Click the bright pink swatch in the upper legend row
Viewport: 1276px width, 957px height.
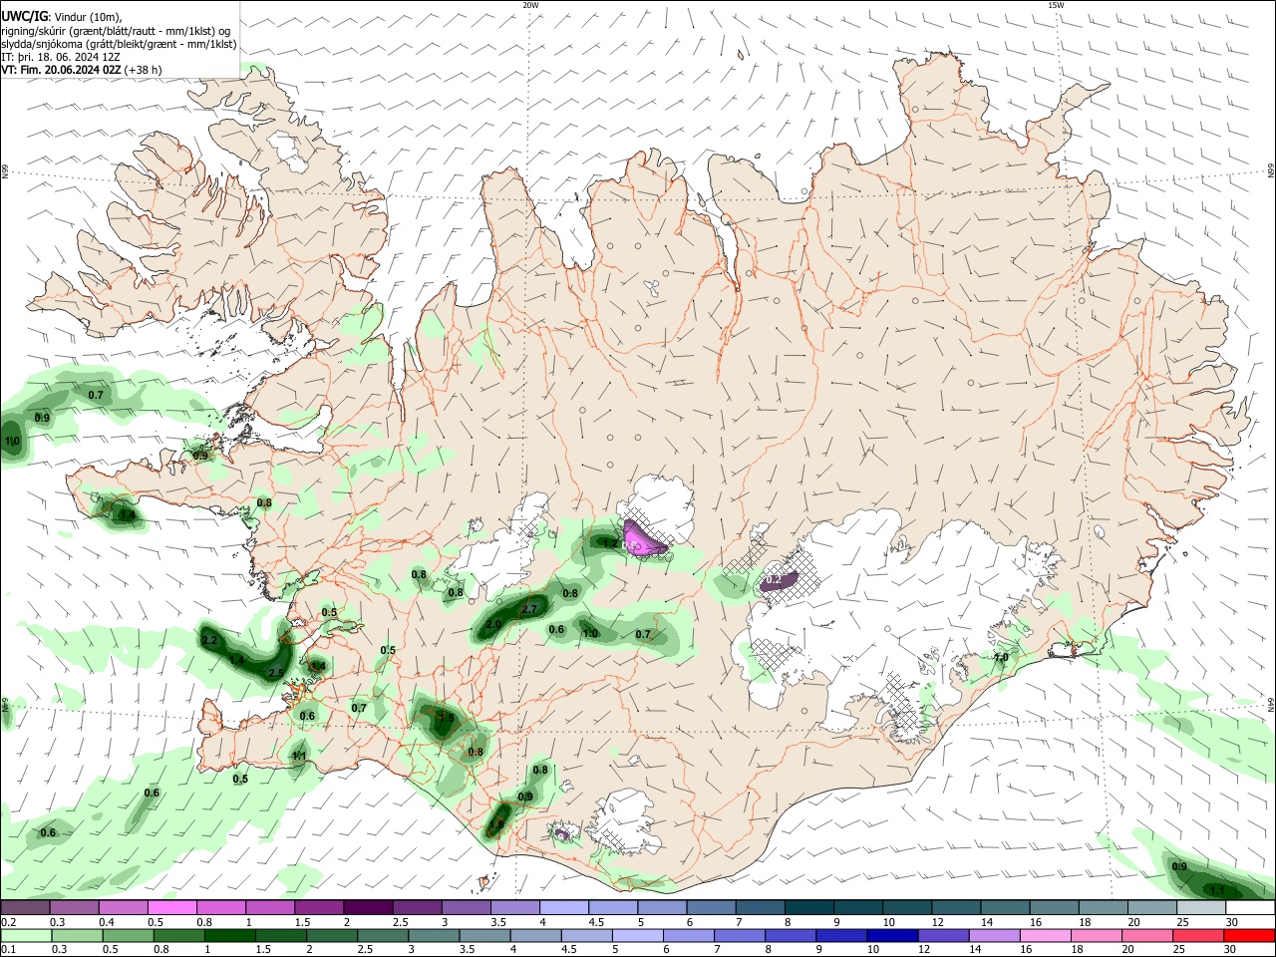point(171,908)
